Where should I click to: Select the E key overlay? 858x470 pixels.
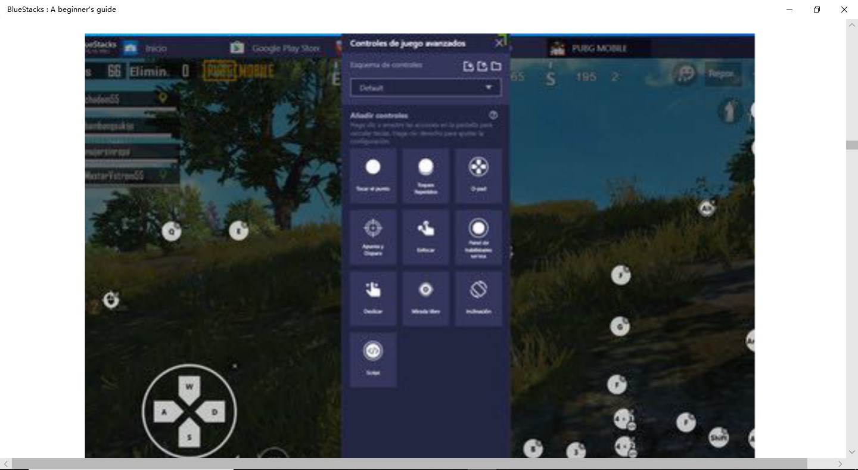[x=238, y=231]
